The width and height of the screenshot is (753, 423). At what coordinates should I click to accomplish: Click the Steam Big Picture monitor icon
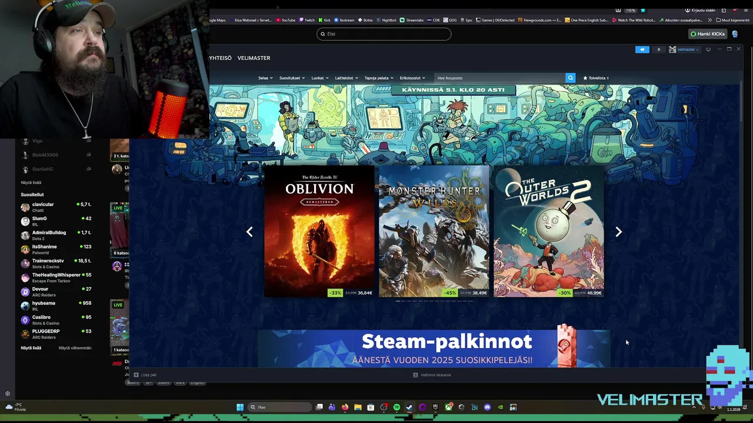click(x=708, y=49)
